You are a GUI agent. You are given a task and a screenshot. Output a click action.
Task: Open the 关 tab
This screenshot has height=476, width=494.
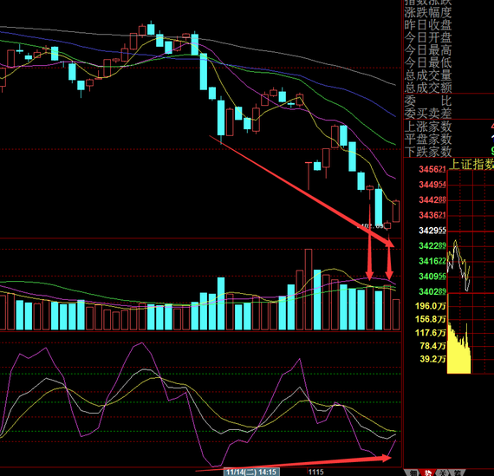[442, 473]
